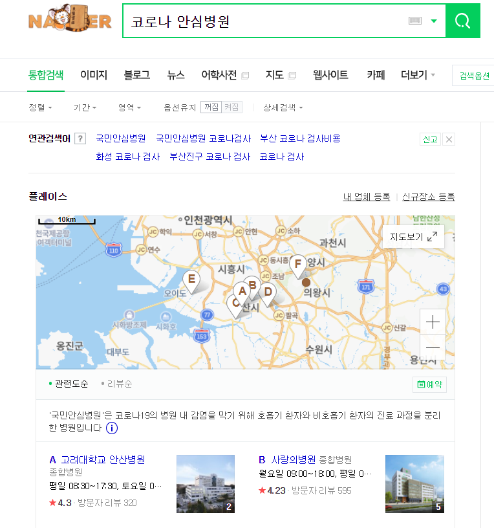Viewport: 494px width, 528px height.
Task: Switch to the 블로그 tab
Action: pos(137,75)
